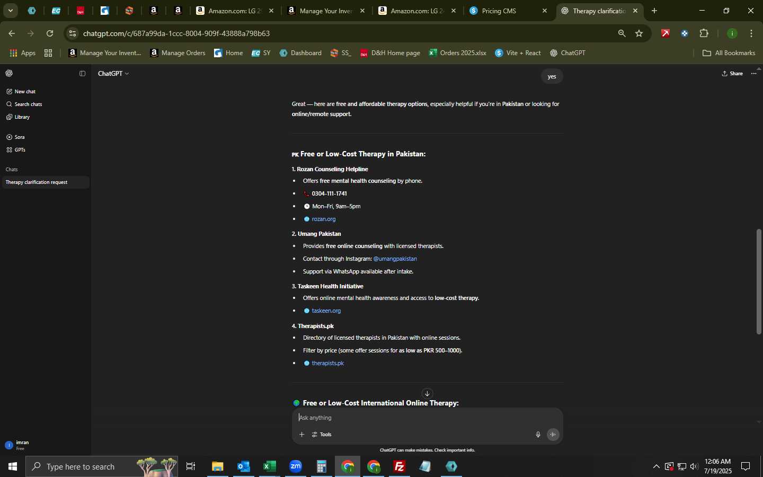
Task: Click the Share button
Action: 733,74
